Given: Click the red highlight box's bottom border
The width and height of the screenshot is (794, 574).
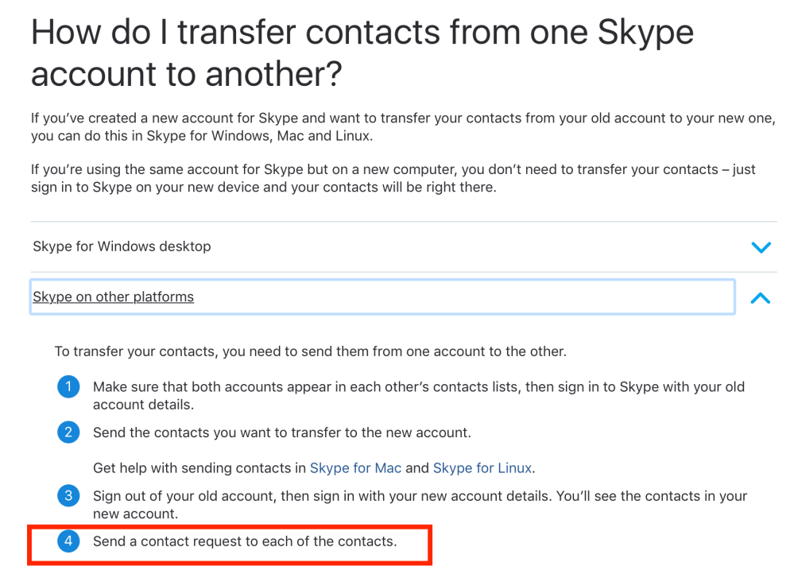Looking at the screenshot, I should [x=230, y=564].
